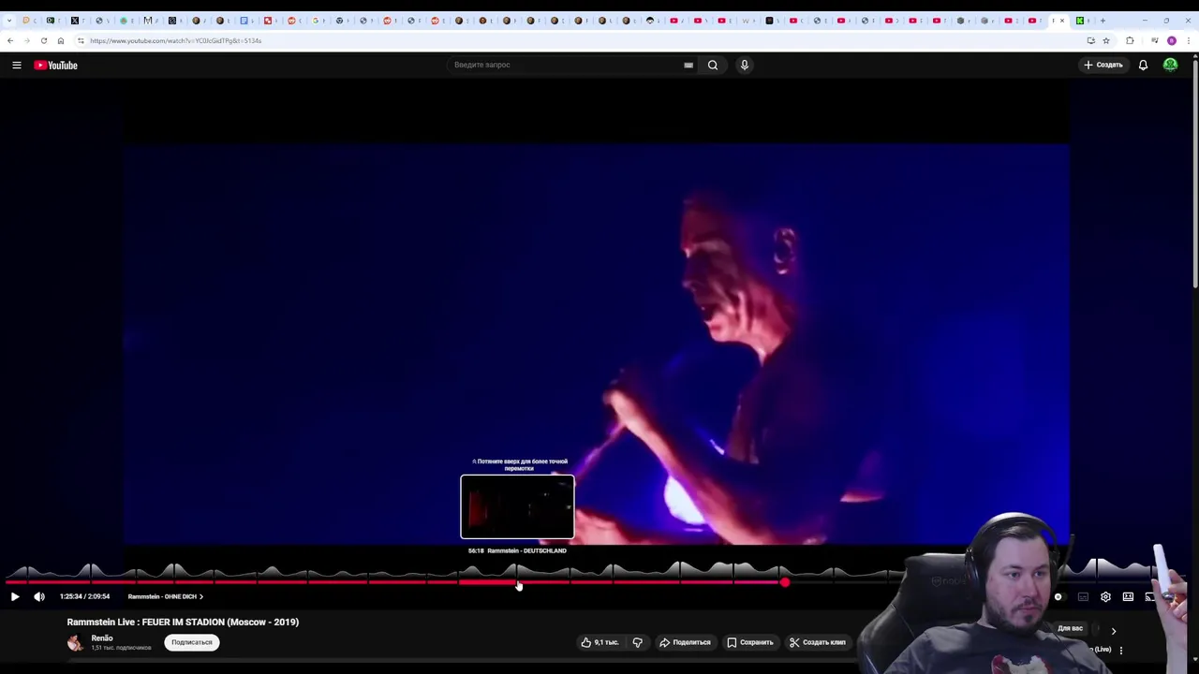Subscribe with the Подписаться button
1199x674 pixels.
[192, 642]
